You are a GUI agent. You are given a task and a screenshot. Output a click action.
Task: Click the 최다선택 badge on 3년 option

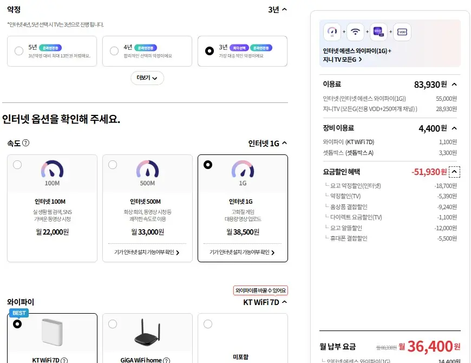point(239,48)
